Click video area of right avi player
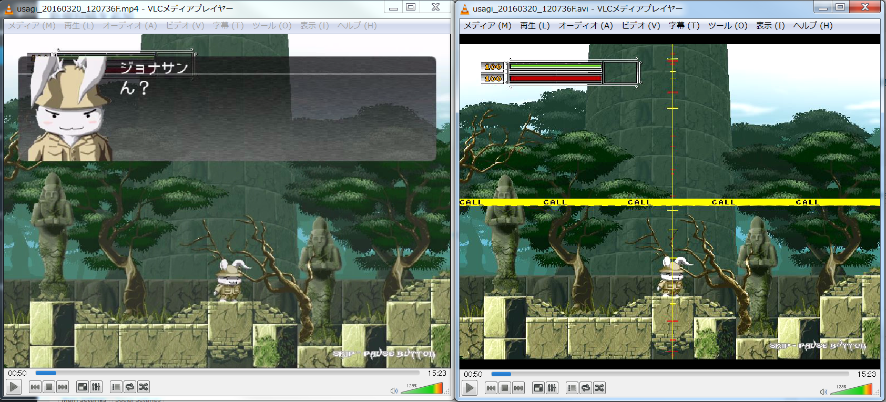This screenshot has height=402, width=886. point(670,202)
